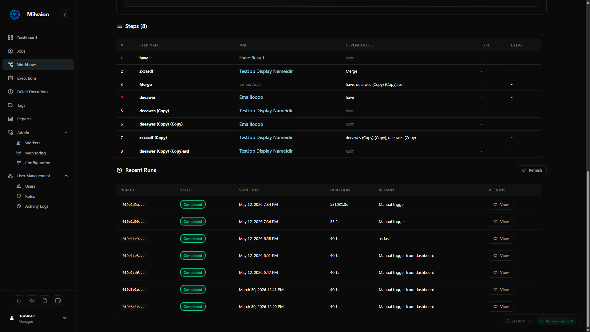Click the Jobs gear icon

tap(10, 51)
